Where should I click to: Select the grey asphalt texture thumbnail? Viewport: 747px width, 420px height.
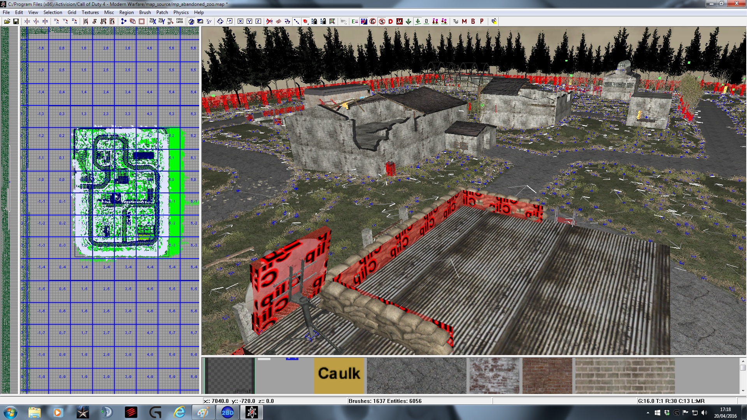tap(416, 376)
